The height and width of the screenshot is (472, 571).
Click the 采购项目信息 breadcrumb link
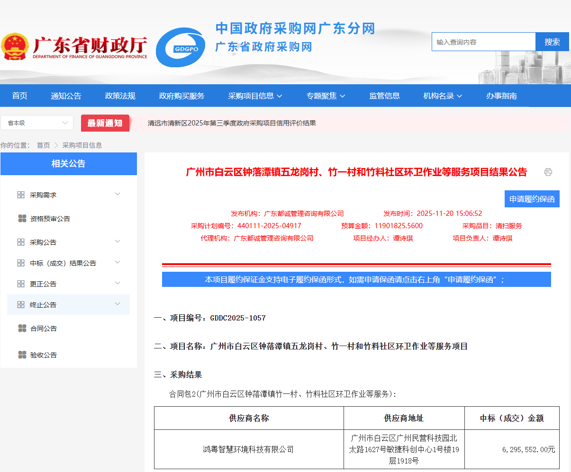tap(82, 145)
